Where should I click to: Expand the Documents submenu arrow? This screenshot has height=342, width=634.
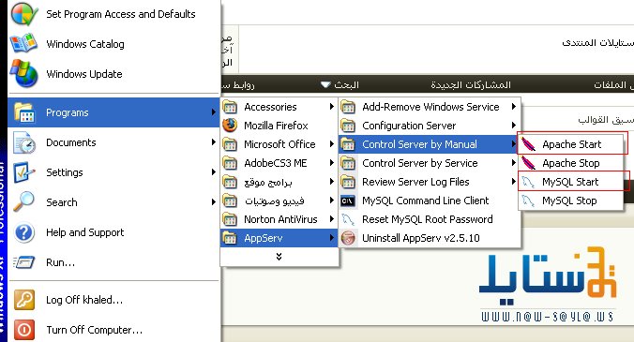213,142
